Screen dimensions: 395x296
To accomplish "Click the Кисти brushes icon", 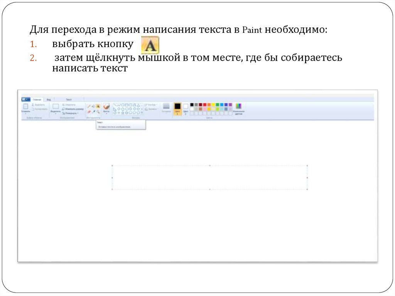I will coord(106,107).
